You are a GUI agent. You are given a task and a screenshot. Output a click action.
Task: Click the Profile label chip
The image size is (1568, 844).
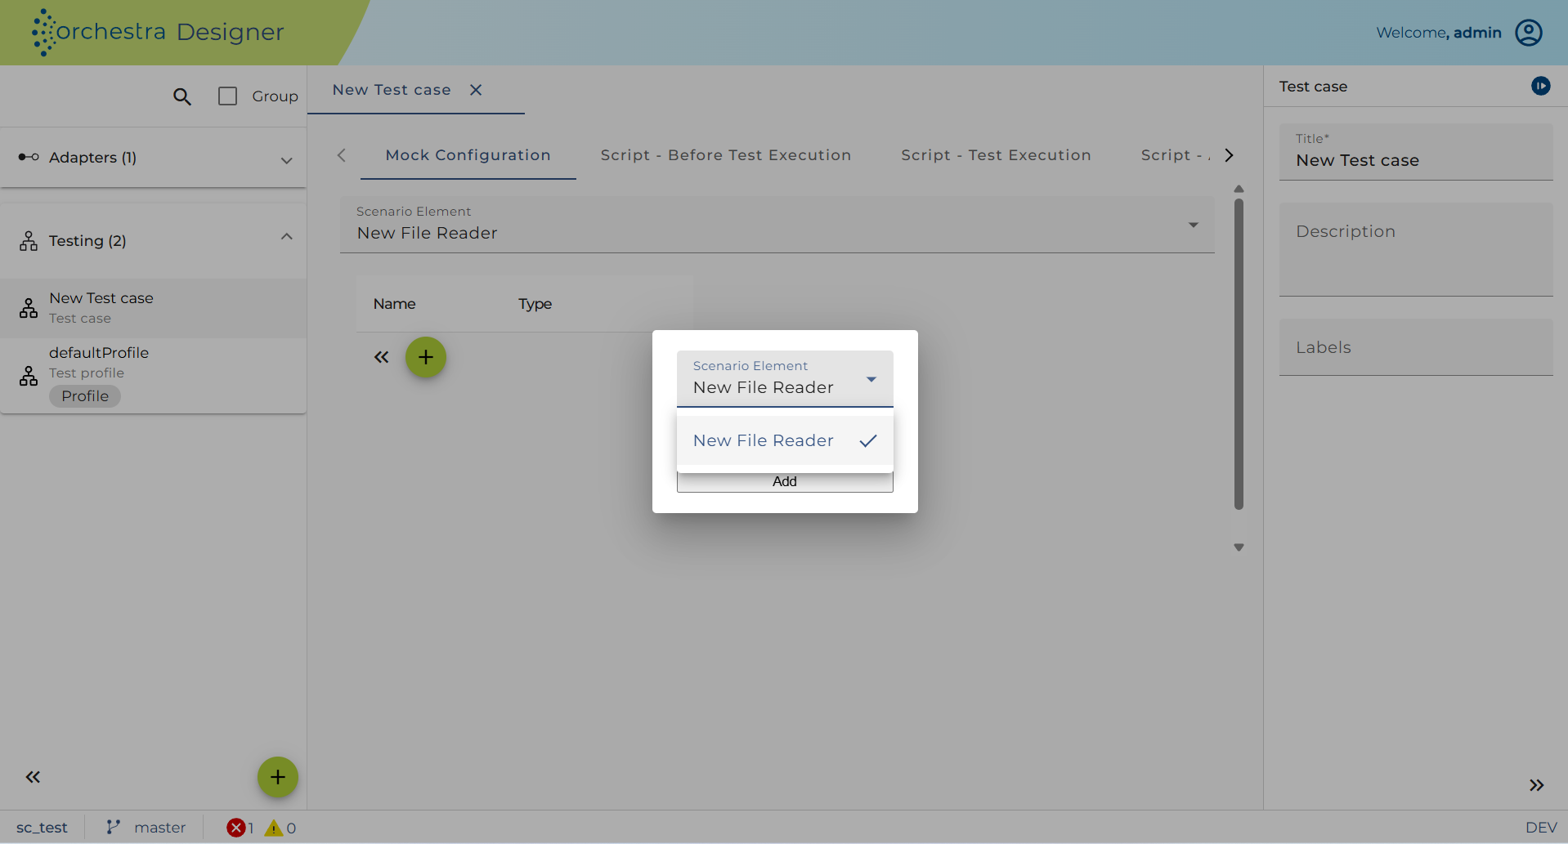pos(85,396)
